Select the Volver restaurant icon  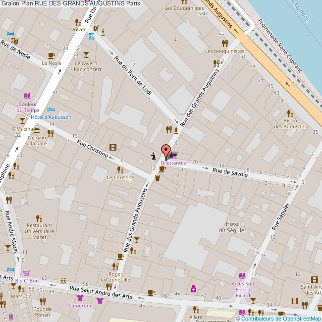[x=78, y=21]
